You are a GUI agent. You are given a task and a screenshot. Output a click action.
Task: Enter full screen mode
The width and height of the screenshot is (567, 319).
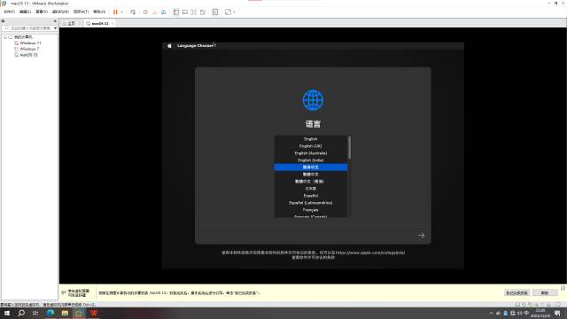click(194, 12)
